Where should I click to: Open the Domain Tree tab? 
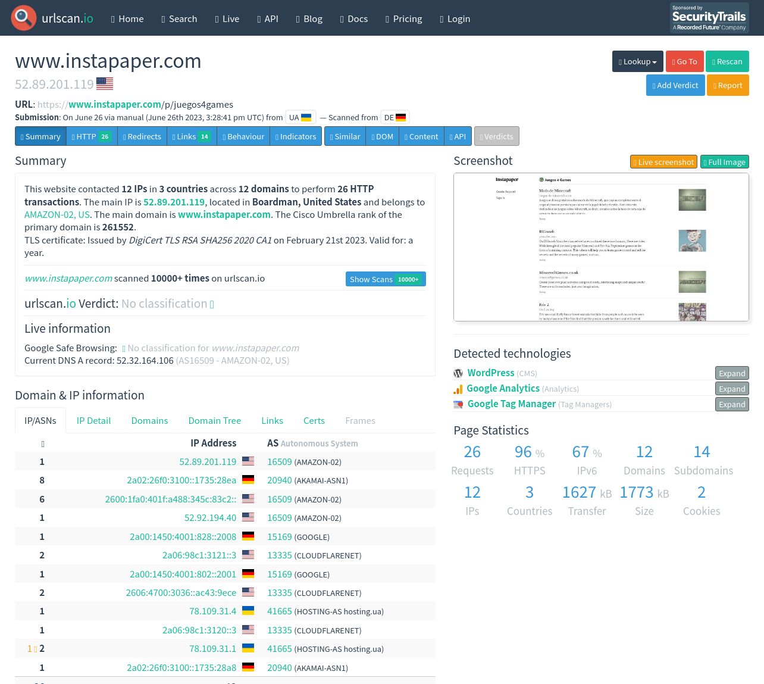pos(215,420)
